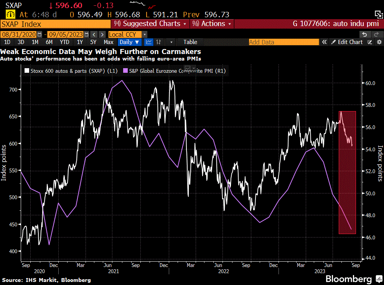This screenshot has width=384, height=285.
Task: Click the 60.0 right axis label
Action: coord(370,83)
